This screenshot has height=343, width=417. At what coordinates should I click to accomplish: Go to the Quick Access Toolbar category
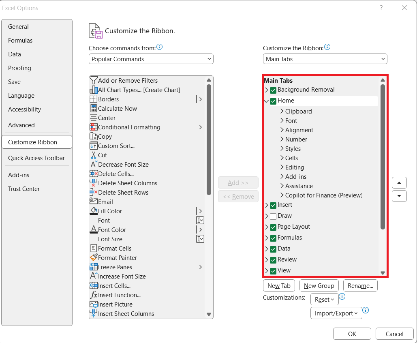(36, 158)
